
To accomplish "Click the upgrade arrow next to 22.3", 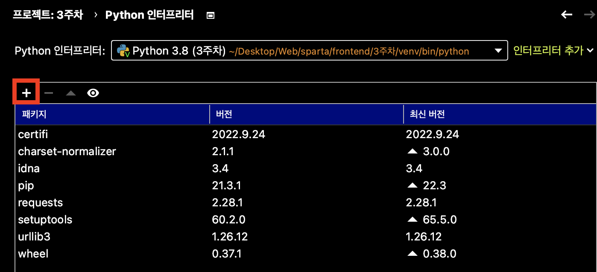I will tap(412, 185).
